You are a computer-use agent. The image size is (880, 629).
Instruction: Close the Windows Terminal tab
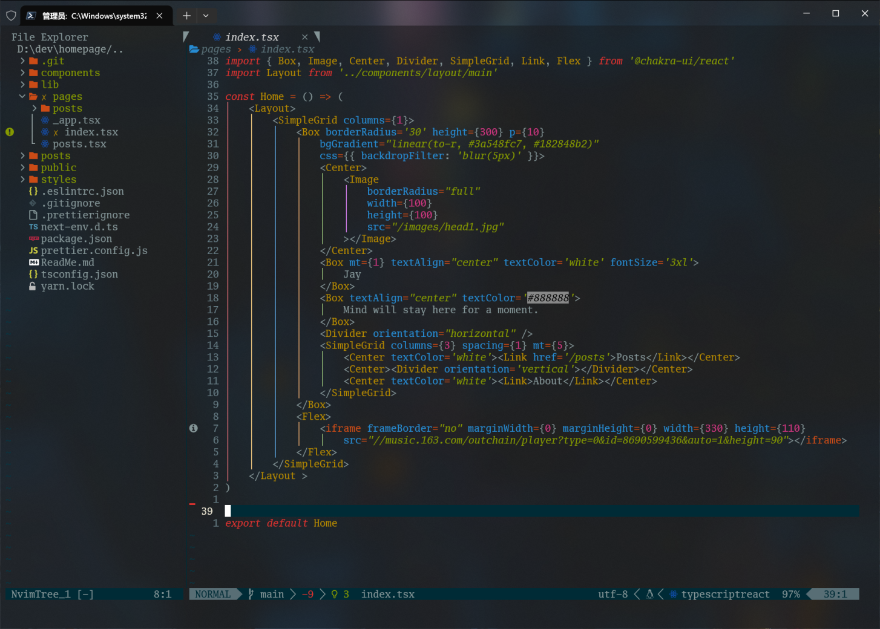click(x=159, y=16)
